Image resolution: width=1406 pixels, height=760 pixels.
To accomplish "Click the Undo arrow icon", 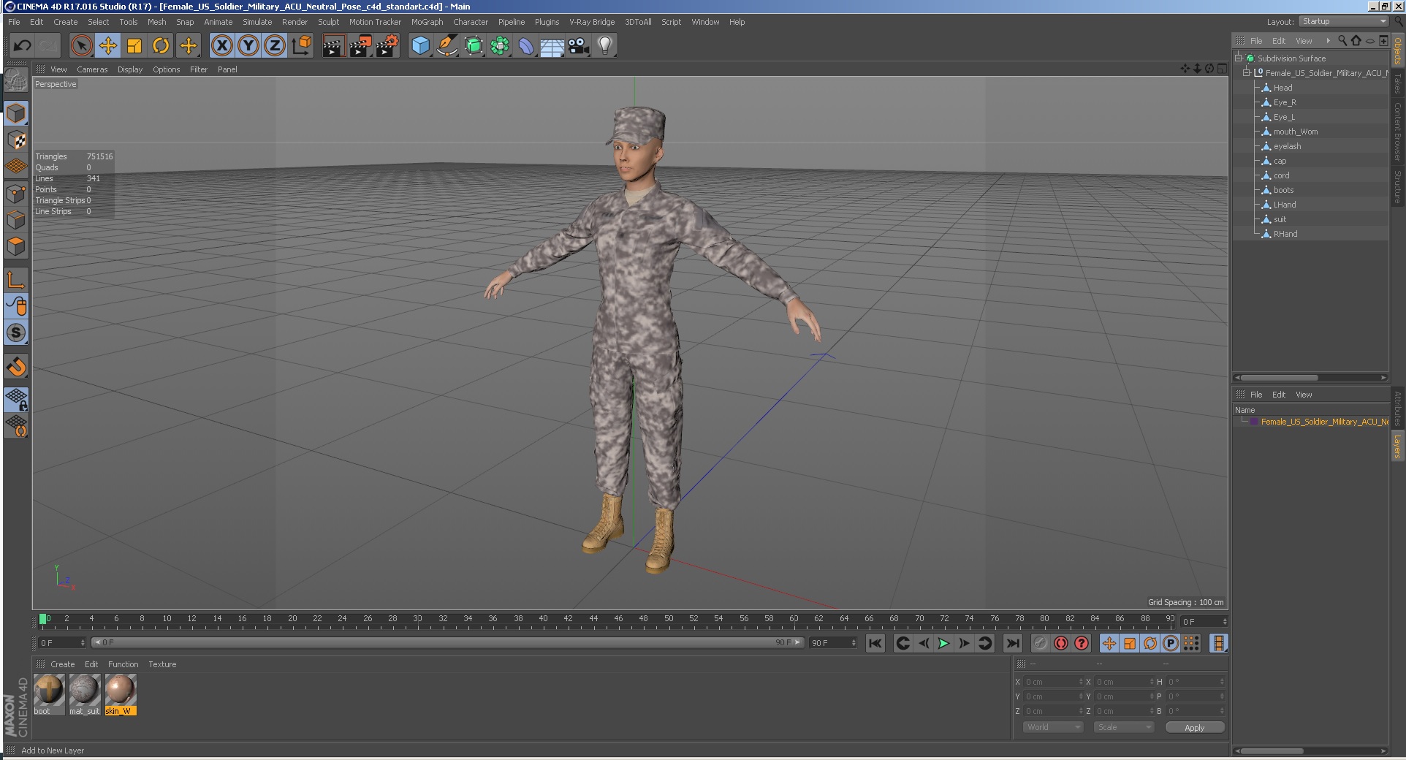I will pyautogui.click(x=22, y=46).
